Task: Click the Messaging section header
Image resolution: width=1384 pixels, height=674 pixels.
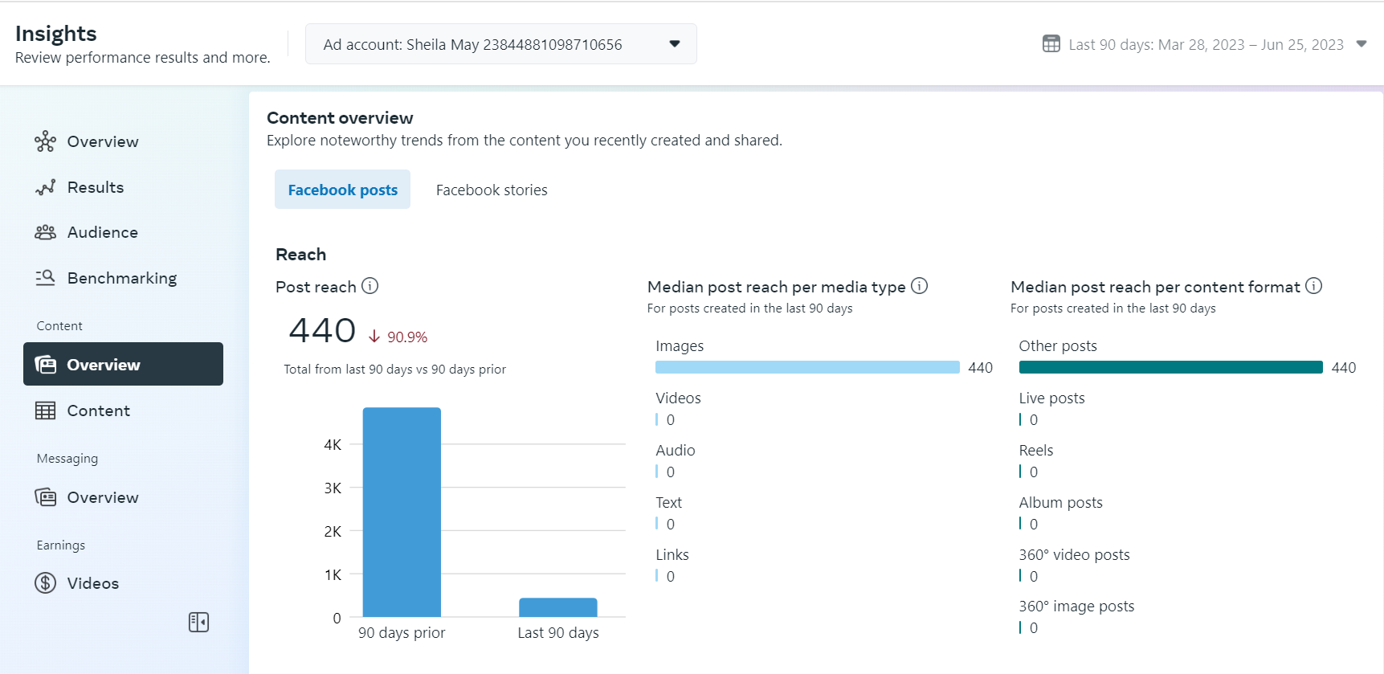Action: tap(67, 459)
